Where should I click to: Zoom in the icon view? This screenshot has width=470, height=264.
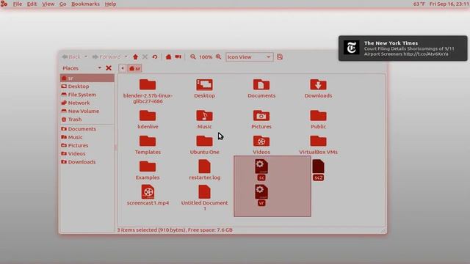click(x=219, y=57)
